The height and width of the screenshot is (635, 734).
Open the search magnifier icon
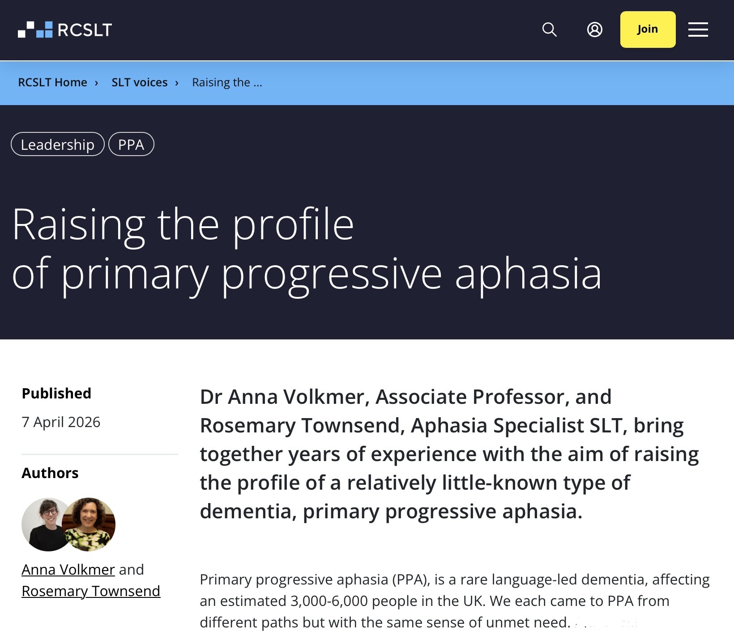[x=549, y=30]
